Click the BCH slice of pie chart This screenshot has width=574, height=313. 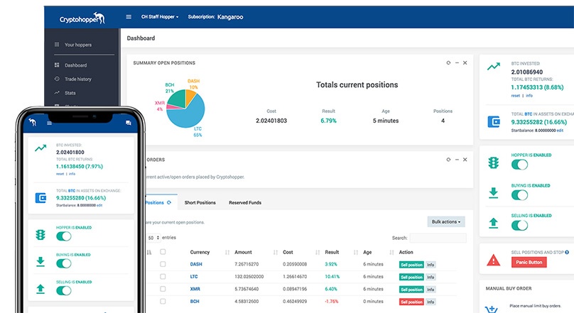[176, 98]
